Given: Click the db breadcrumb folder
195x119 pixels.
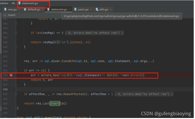Looking at the screenshot, I should (13, 3).
